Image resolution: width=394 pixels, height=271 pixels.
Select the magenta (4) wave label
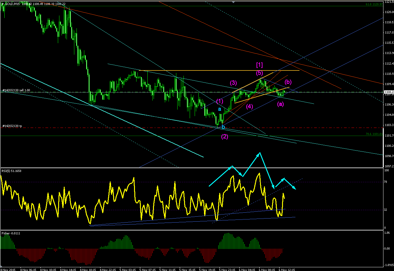pyautogui.click(x=249, y=106)
